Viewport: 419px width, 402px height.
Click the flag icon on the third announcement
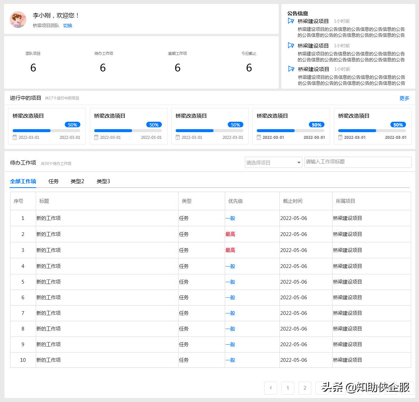click(x=291, y=69)
